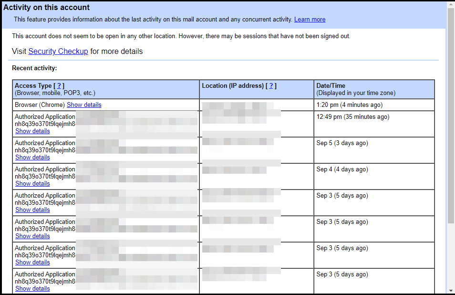The image size is (455, 295).
Task: Click the vertical scrollbar thumb
Action: tap(451, 115)
